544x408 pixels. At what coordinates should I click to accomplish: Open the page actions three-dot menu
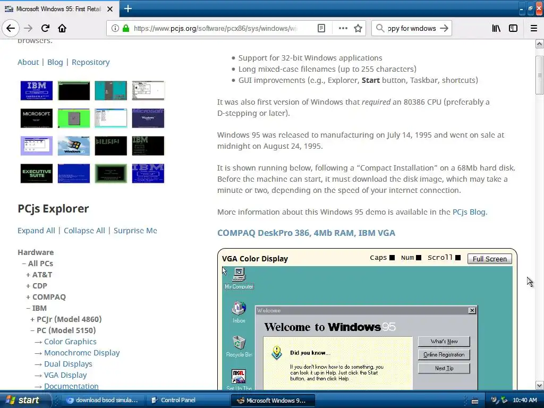tap(343, 28)
